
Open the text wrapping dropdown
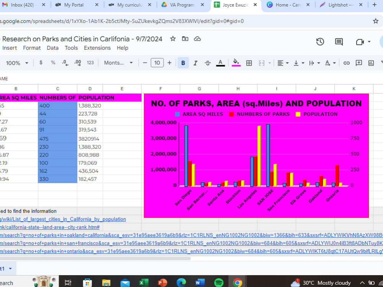pos(314,63)
